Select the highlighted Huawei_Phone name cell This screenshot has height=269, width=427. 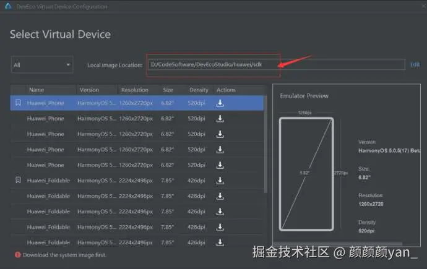(x=45, y=103)
